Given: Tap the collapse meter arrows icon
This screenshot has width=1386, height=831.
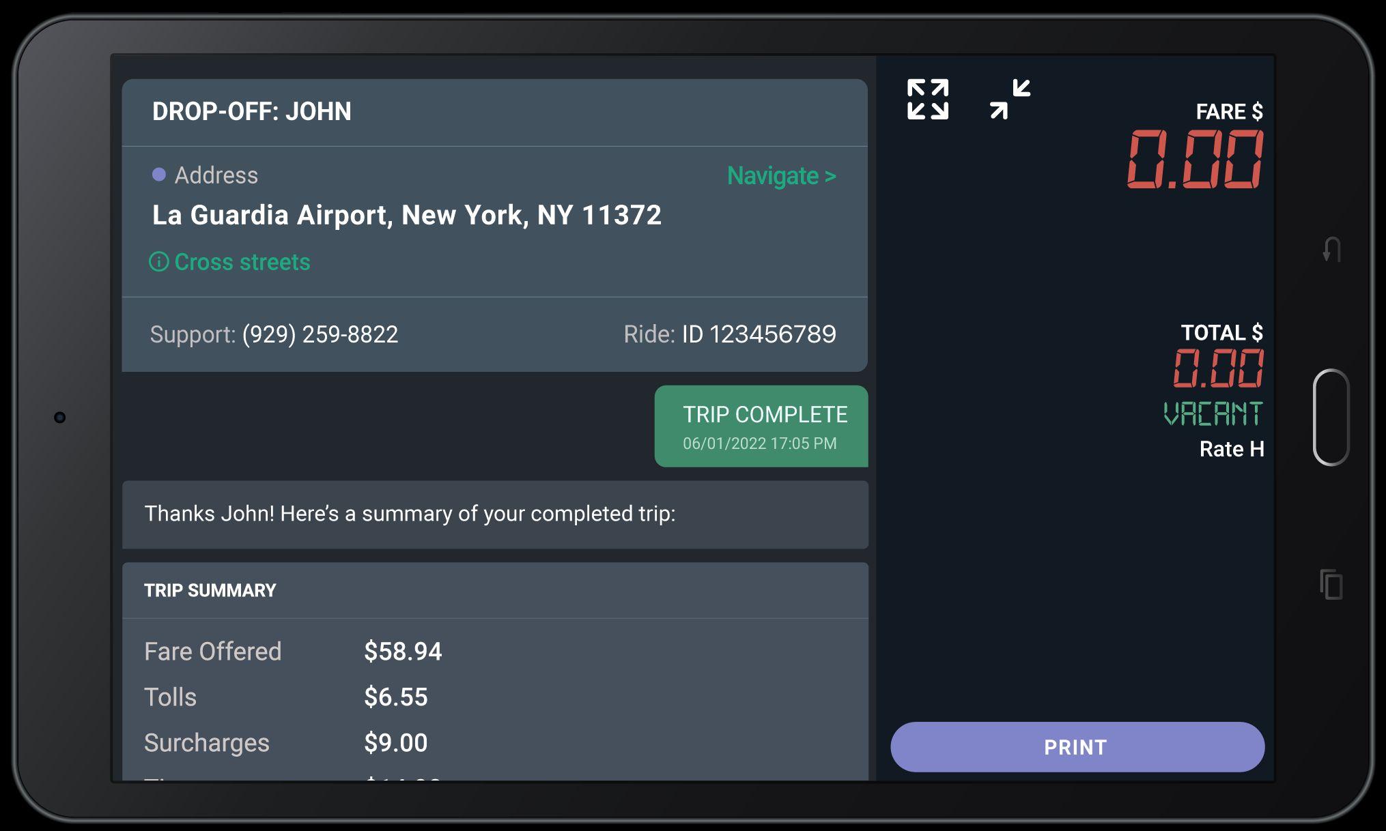Looking at the screenshot, I should tap(1010, 100).
